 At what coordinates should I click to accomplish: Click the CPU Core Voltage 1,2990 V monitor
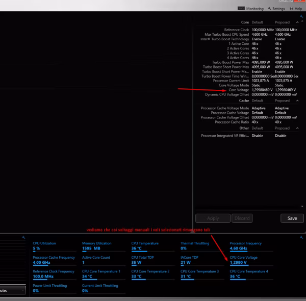pos(251,260)
